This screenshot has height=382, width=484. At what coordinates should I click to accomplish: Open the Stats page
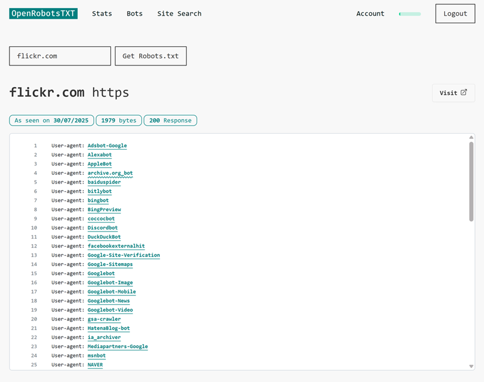point(102,14)
